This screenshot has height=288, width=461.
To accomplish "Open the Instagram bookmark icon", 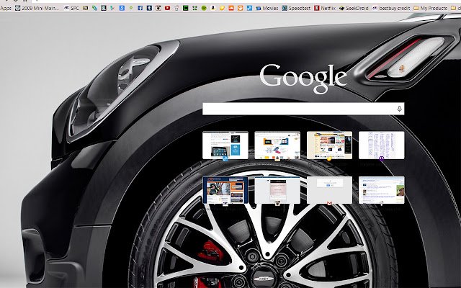I will point(158,8).
